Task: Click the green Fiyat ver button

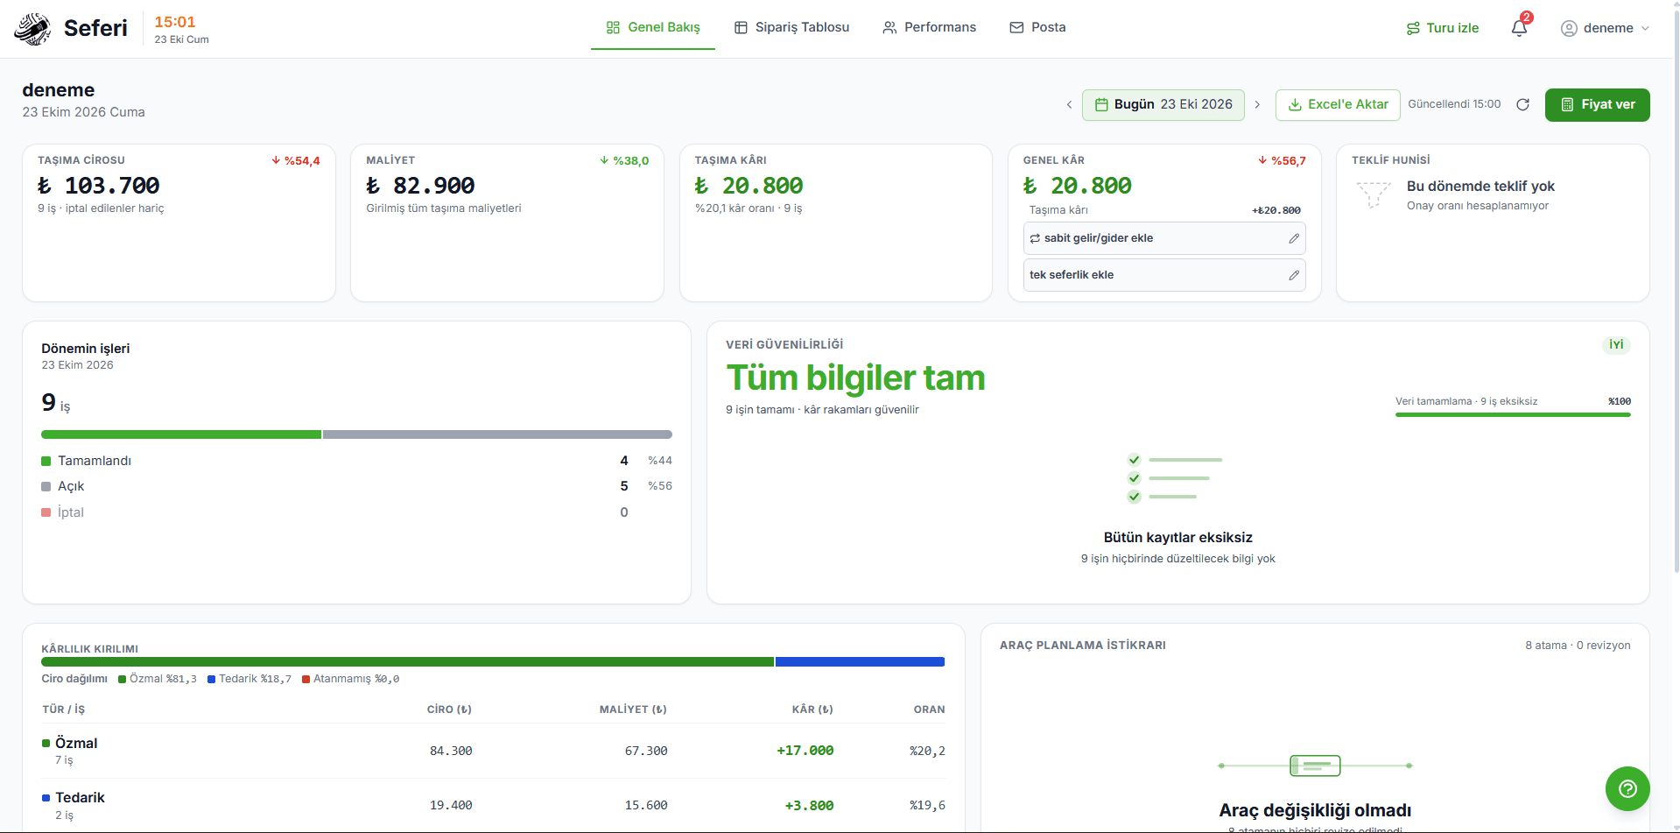Action: (x=1598, y=105)
